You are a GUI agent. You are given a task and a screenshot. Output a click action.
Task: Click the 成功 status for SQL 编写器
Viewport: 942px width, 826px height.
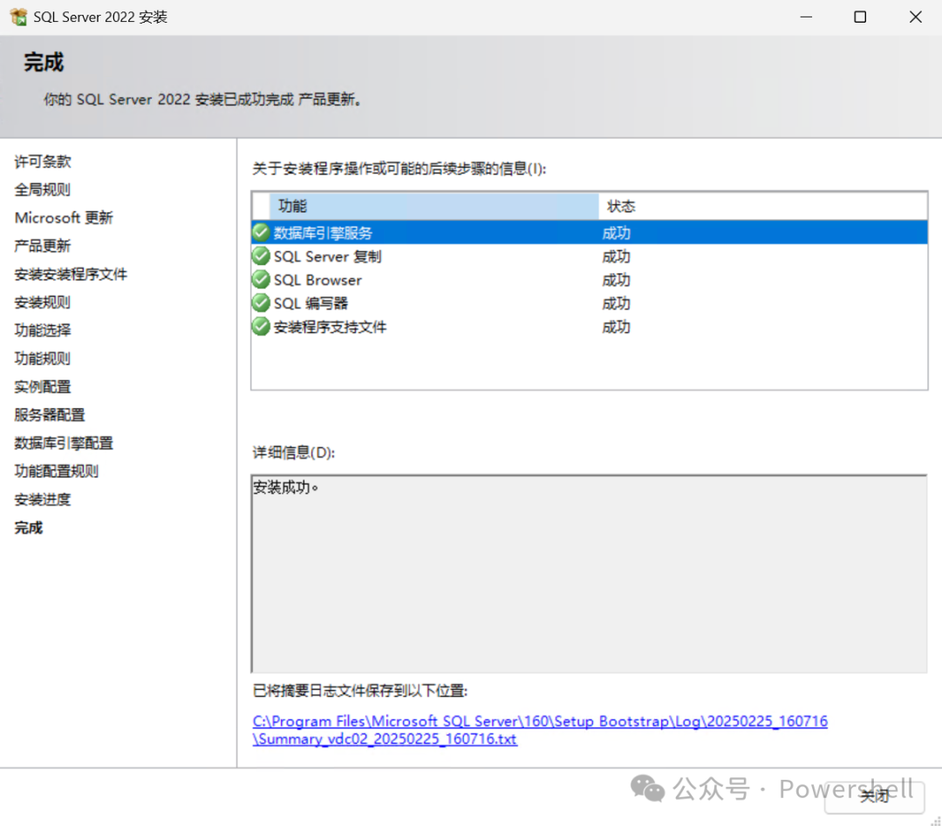point(617,304)
